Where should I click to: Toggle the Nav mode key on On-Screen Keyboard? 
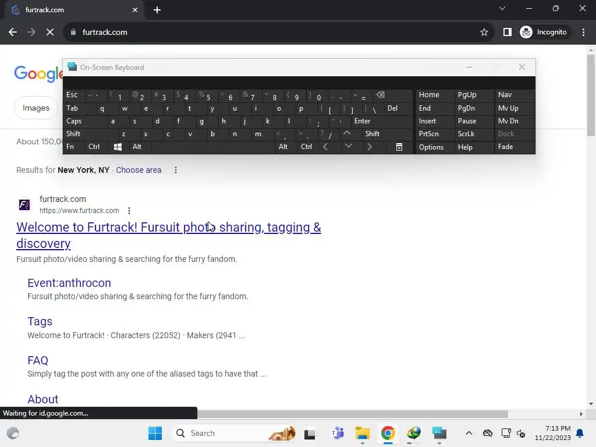click(515, 95)
